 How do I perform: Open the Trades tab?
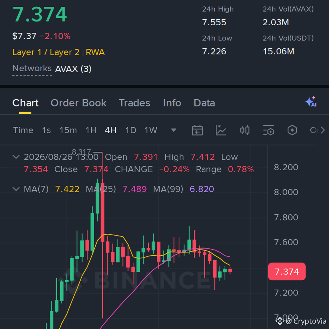pyautogui.click(x=135, y=103)
